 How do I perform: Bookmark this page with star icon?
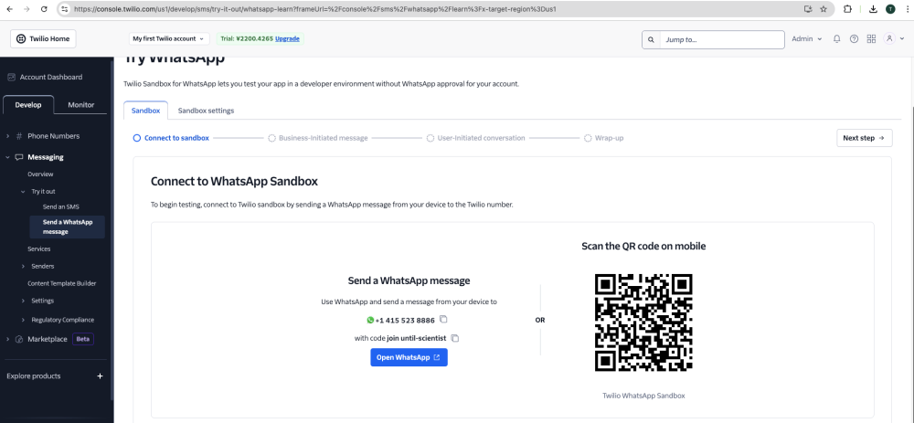click(824, 9)
